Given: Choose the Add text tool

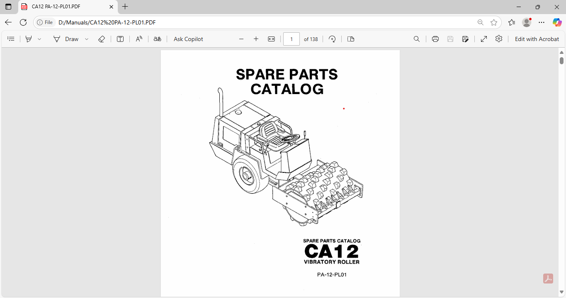Looking at the screenshot, I should (120, 39).
